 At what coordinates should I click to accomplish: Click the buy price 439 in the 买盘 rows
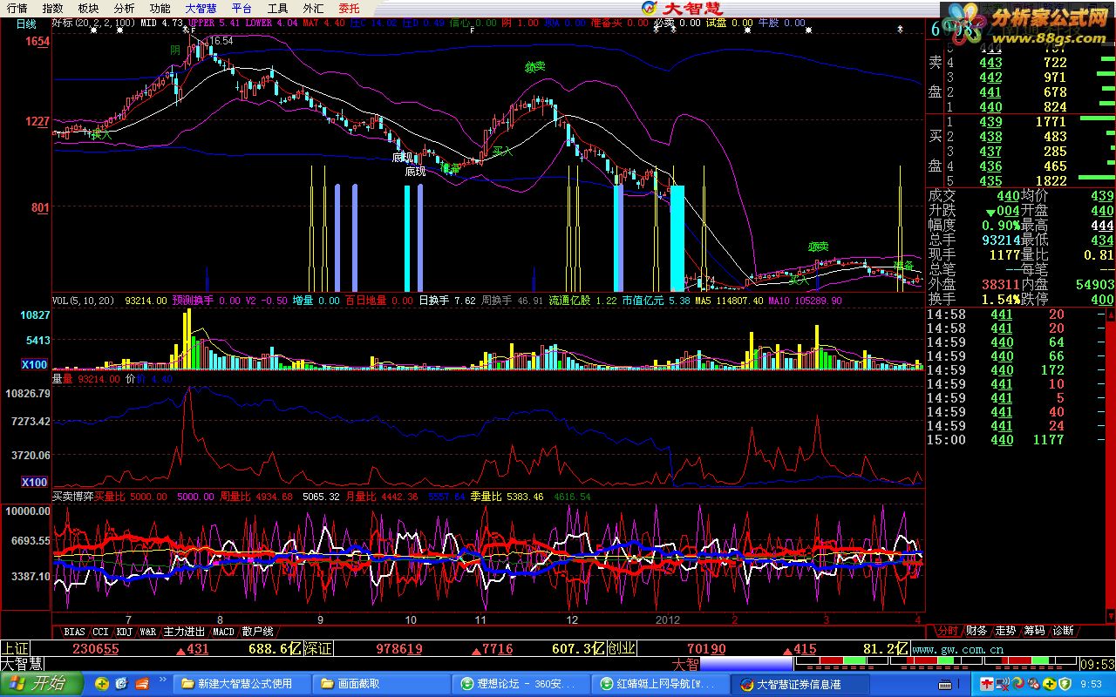990,122
